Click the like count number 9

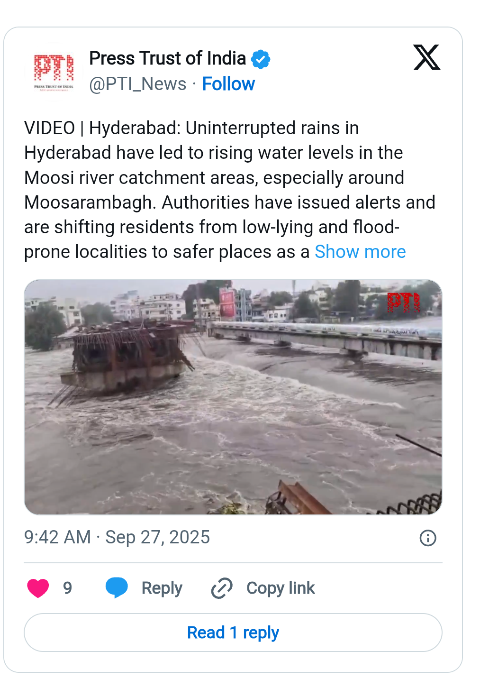(68, 588)
